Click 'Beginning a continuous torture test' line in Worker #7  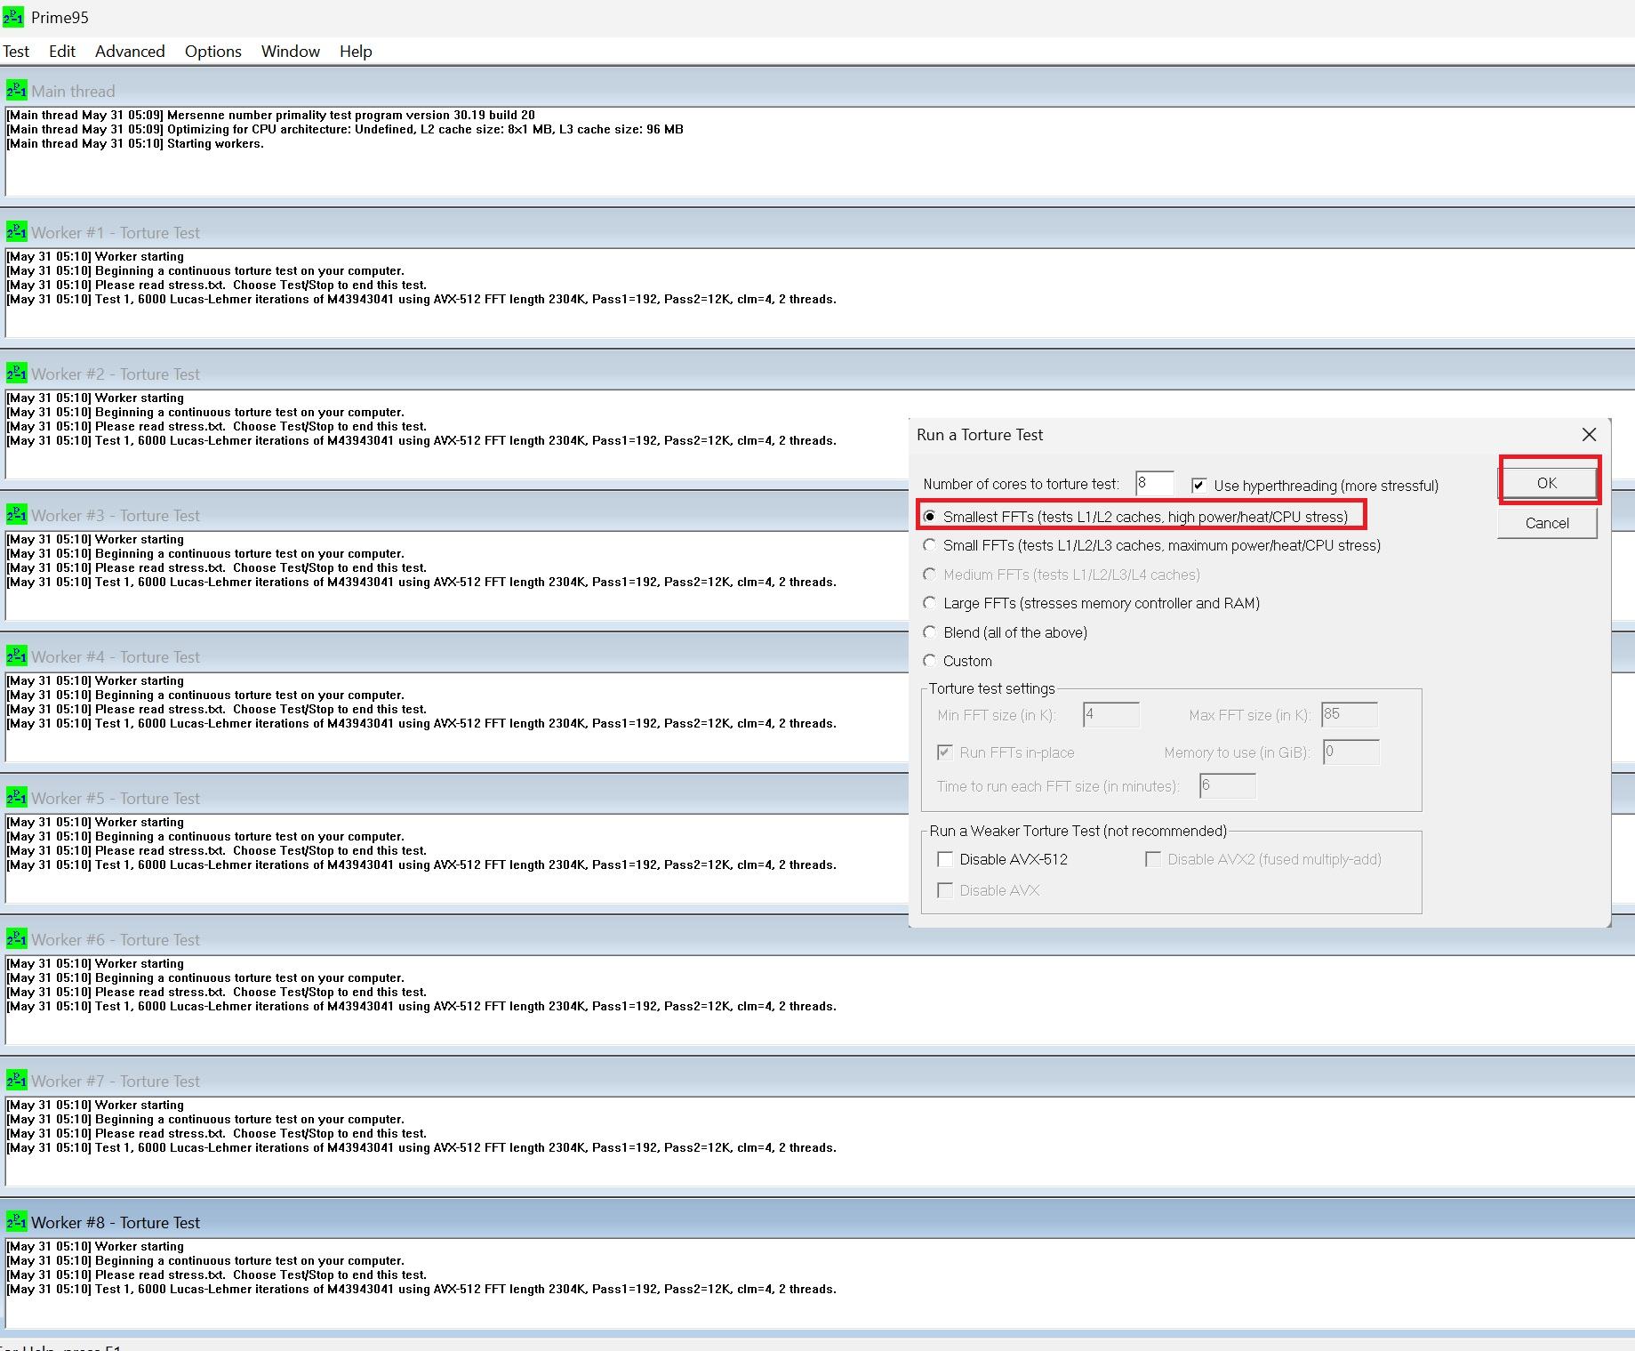point(205,1119)
